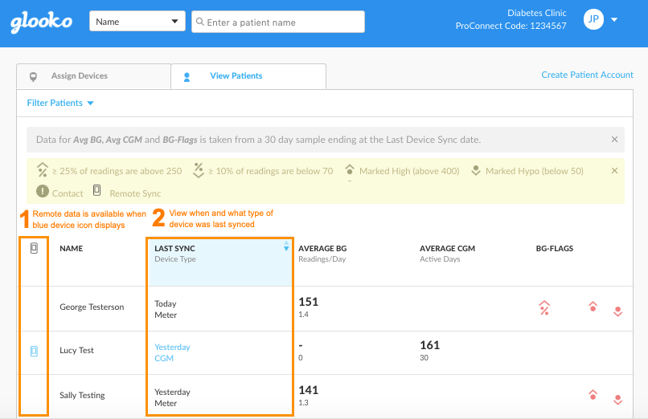Click George Testerson's above 250 flag icon

pos(544,308)
